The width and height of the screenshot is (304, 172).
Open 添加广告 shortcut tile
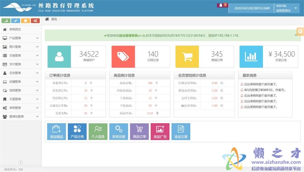(x=160, y=132)
